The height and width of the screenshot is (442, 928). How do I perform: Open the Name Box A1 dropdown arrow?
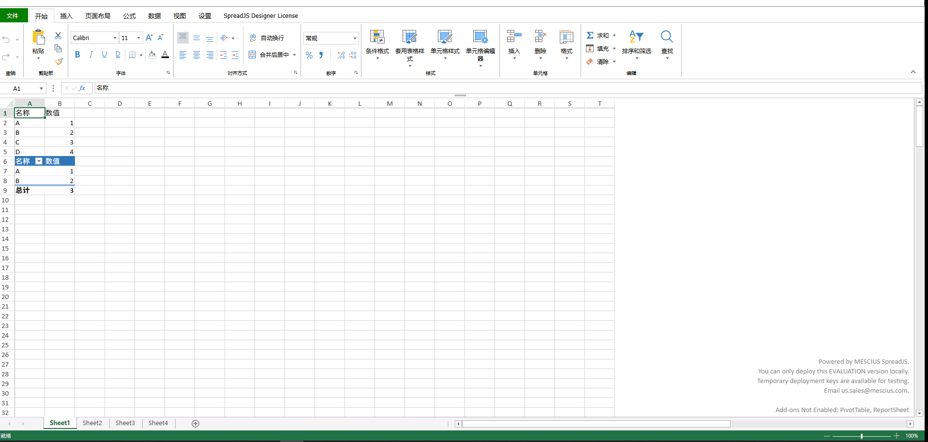coord(41,88)
